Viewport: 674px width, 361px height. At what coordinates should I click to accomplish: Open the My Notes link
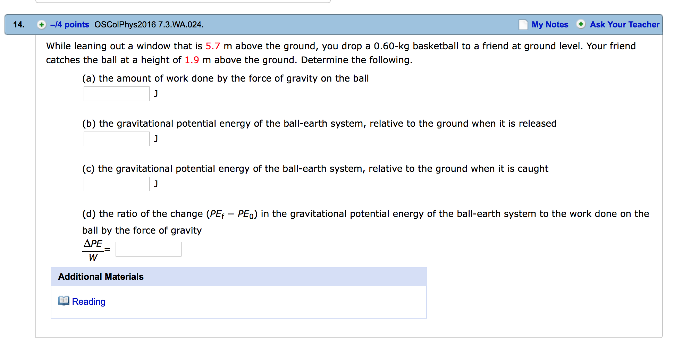(x=550, y=25)
